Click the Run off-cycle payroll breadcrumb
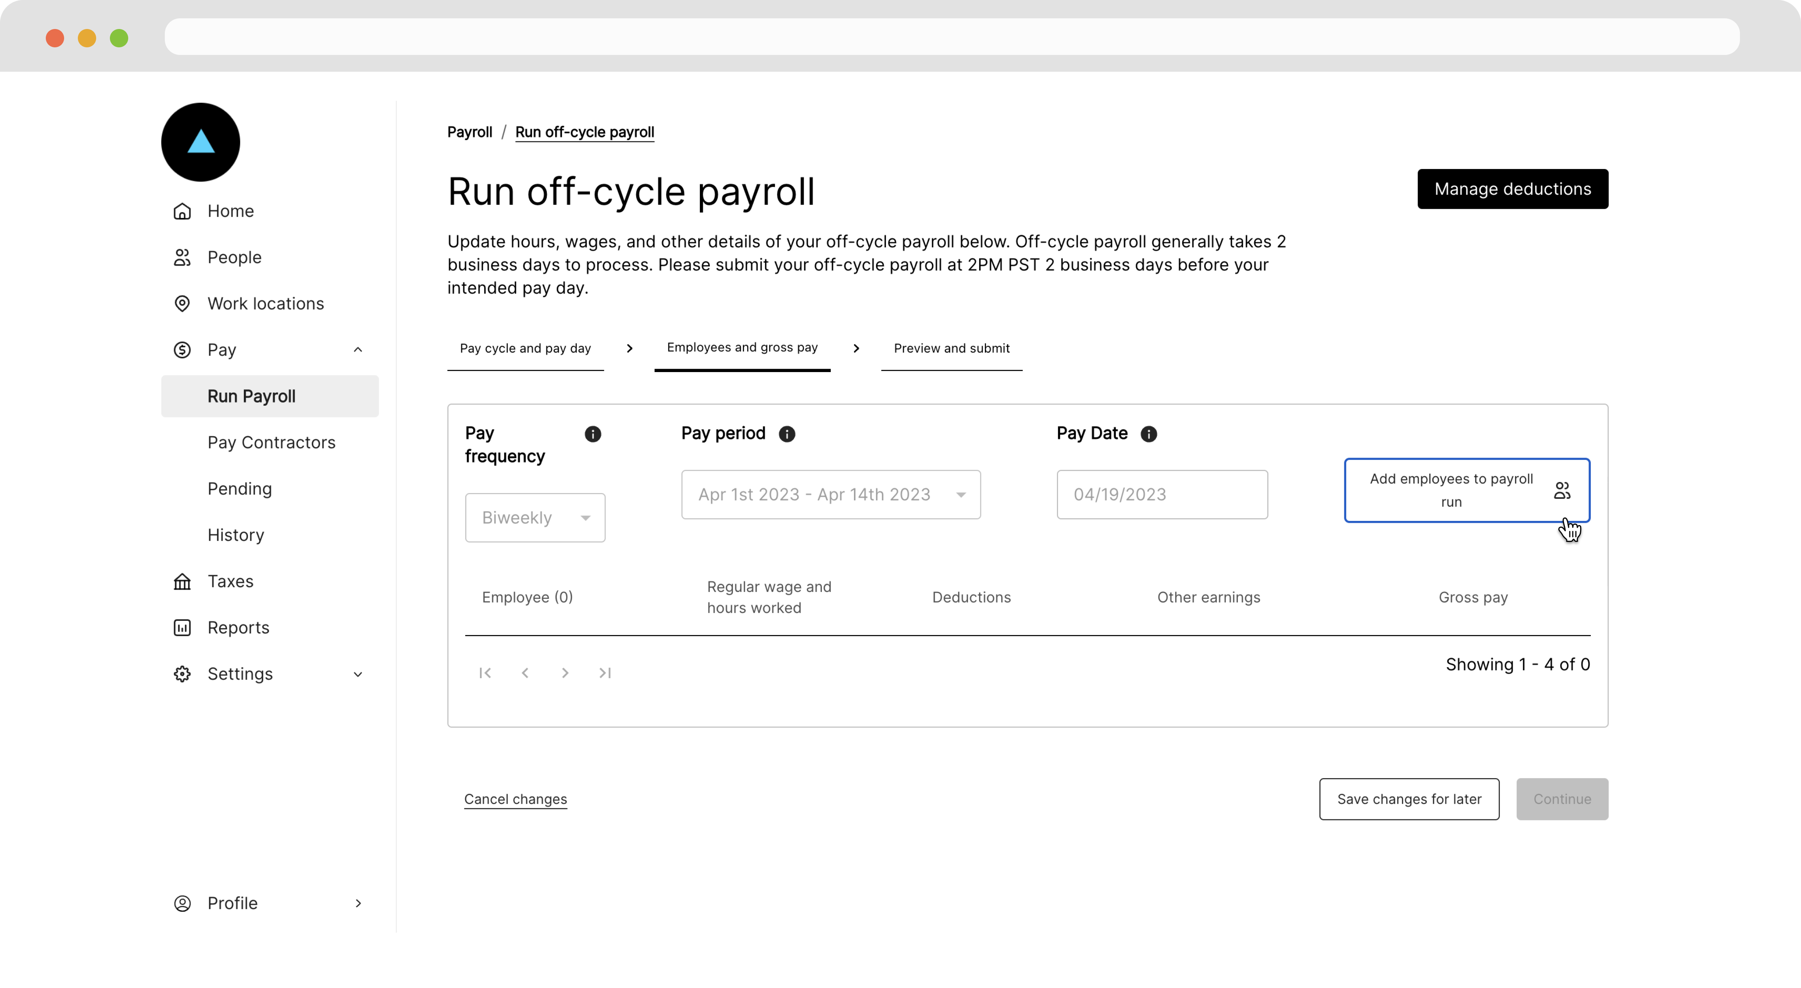1801x988 pixels. (x=585, y=132)
